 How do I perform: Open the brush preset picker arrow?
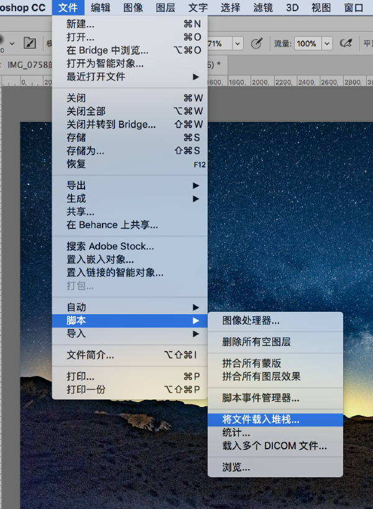pos(12,43)
